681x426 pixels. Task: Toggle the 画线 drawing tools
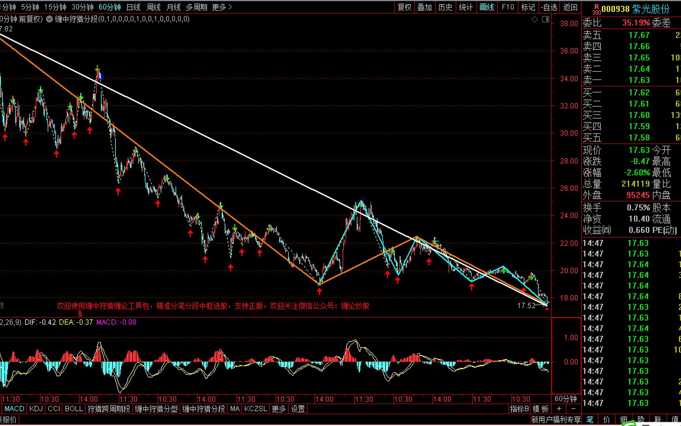point(486,7)
